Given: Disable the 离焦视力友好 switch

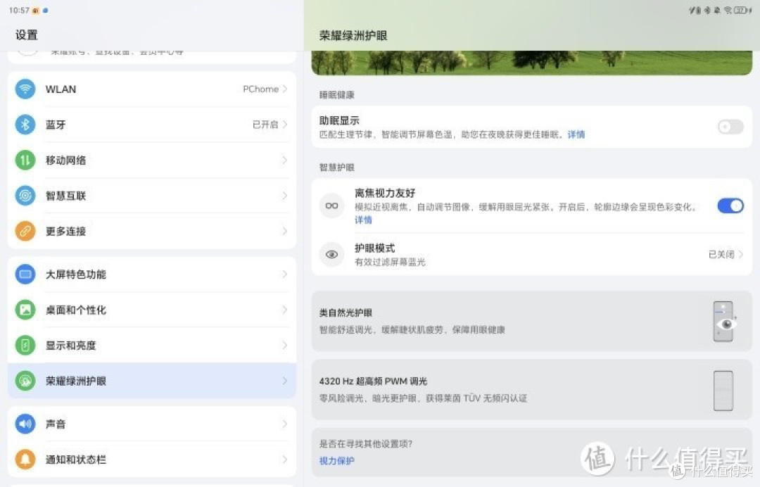Looking at the screenshot, I should (730, 206).
